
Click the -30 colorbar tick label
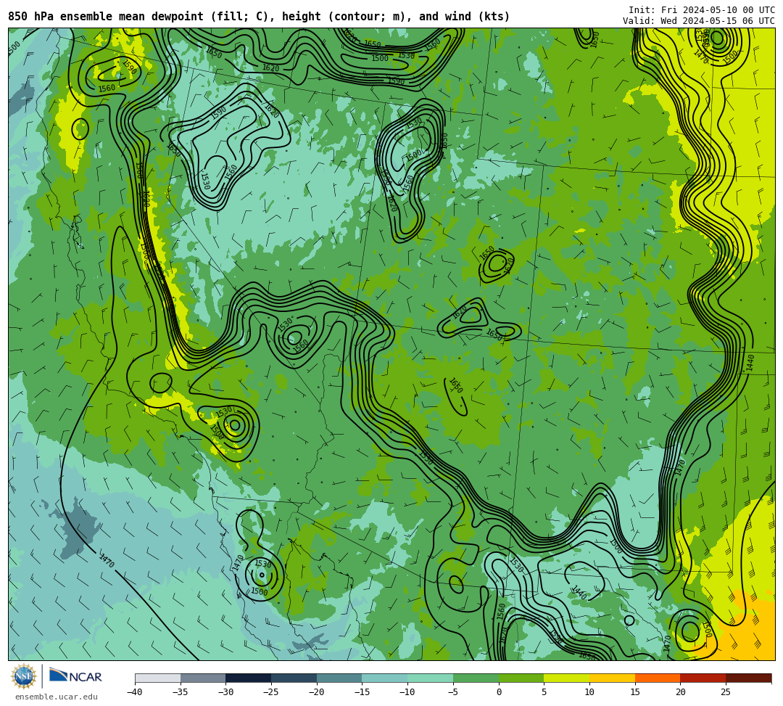pyautogui.click(x=225, y=692)
